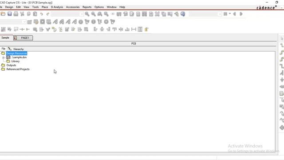284x160 pixels.
Task: Open the Reports menu
Action: point(87,7)
